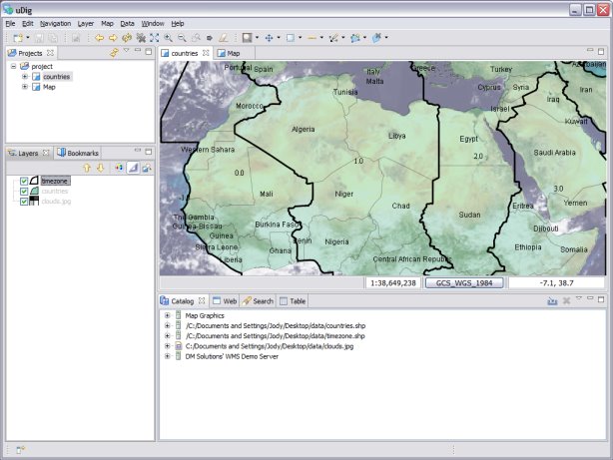Click the yellow back arrow in toolbar
The height and width of the screenshot is (460, 613).
coord(100,37)
